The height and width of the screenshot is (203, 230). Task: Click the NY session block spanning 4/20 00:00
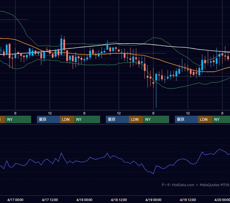click(x=221, y=119)
